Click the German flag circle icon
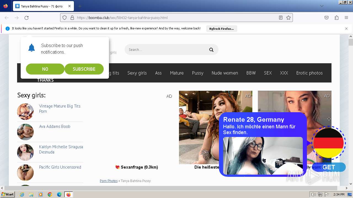Image resolution: width=353 pixels, height=198 pixels. coord(328,143)
